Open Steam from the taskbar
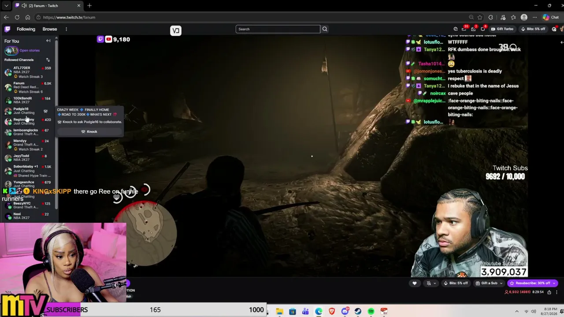Viewport: 564px width, 317px height. [358, 312]
